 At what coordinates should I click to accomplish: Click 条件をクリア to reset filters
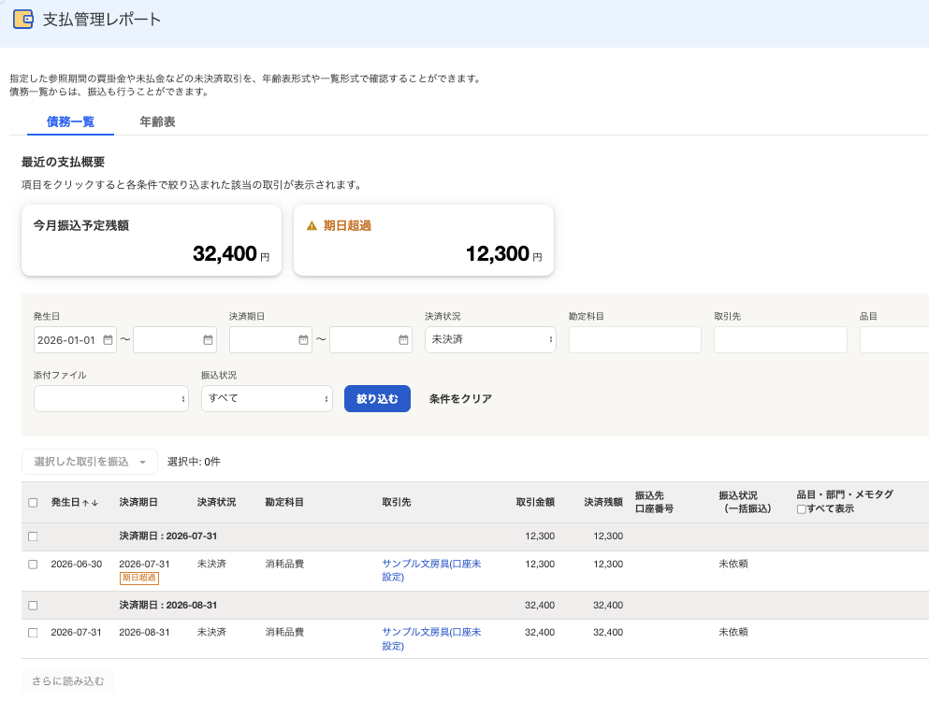pos(460,399)
